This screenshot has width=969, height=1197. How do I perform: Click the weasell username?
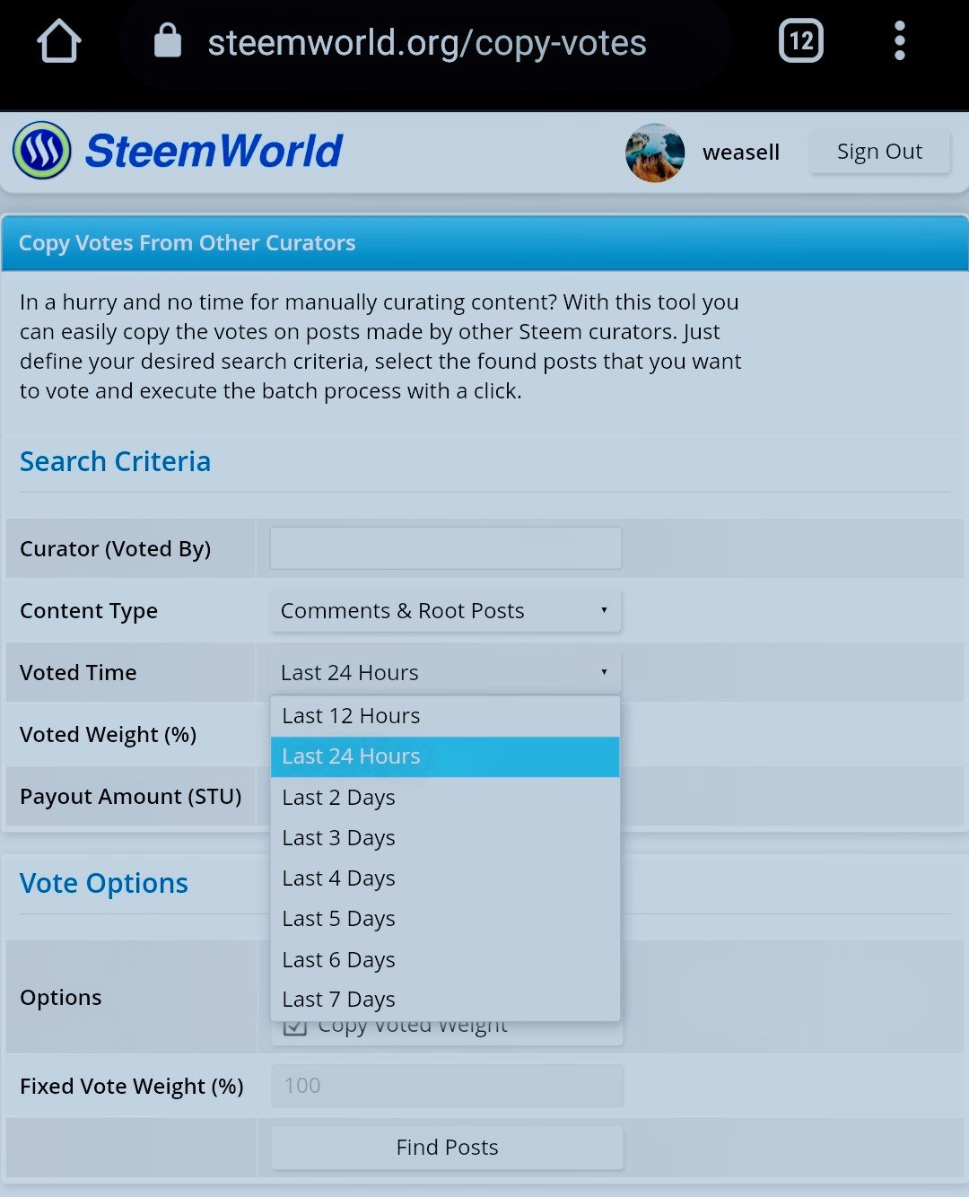click(741, 153)
